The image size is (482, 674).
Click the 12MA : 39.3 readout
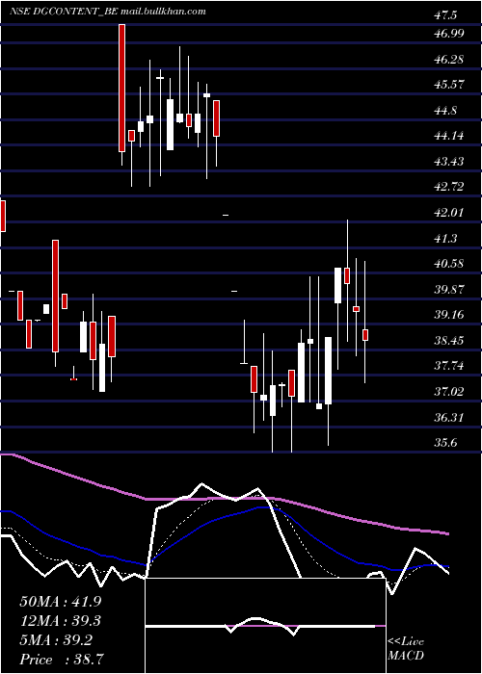point(61,621)
